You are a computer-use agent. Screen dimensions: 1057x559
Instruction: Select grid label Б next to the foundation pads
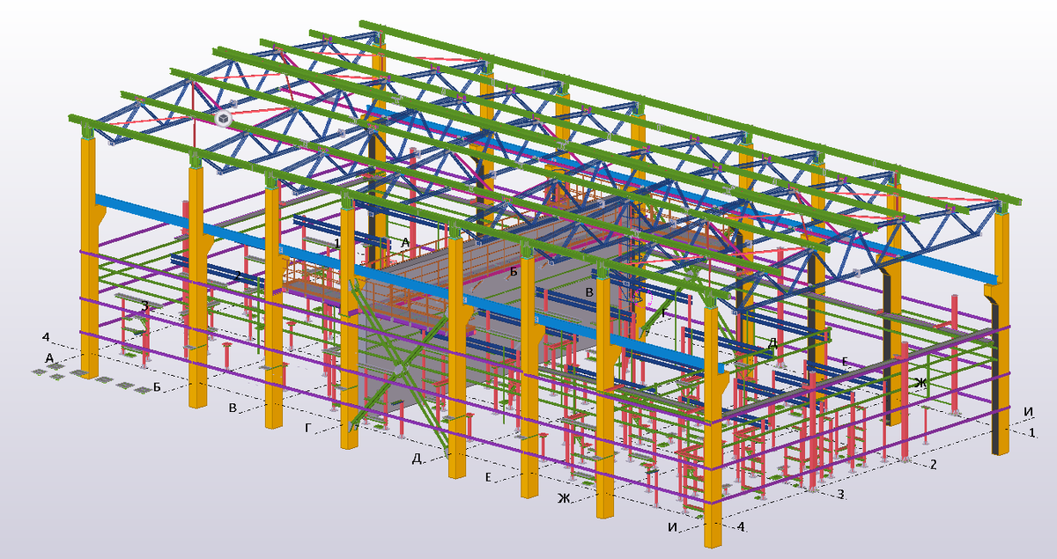pyautogui.click(x=155, y=386)
